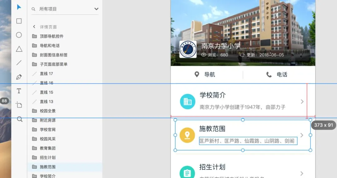
Task: Click the layers search magnifier icon
Action: coord(33,9)
